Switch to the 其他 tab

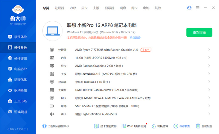pyautogui.click(x=158, y=8)
